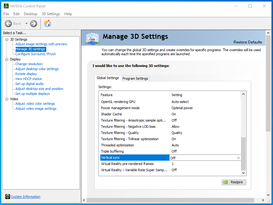Open the 3D Settings menu

click(x=51, y=14)
